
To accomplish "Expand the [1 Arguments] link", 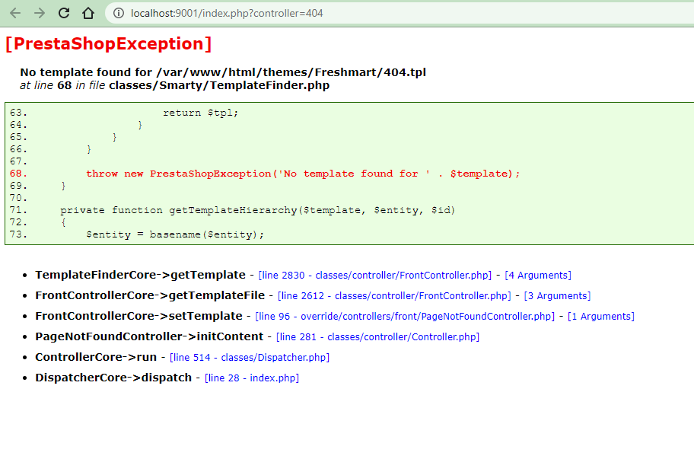I will pyautogui.click(x=601, y=317).
